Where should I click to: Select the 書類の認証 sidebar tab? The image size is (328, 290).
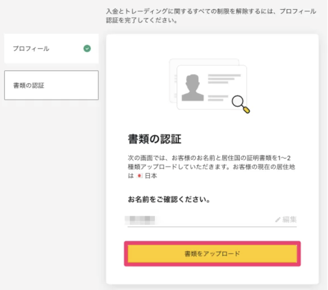51,85
